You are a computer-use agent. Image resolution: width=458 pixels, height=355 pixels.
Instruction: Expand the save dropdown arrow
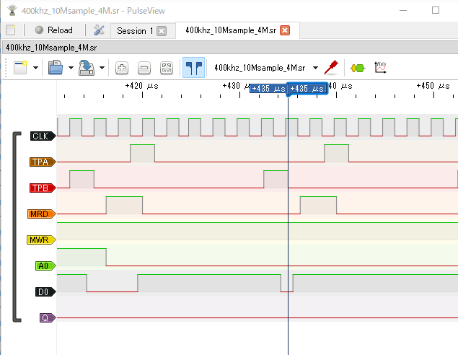102,68
